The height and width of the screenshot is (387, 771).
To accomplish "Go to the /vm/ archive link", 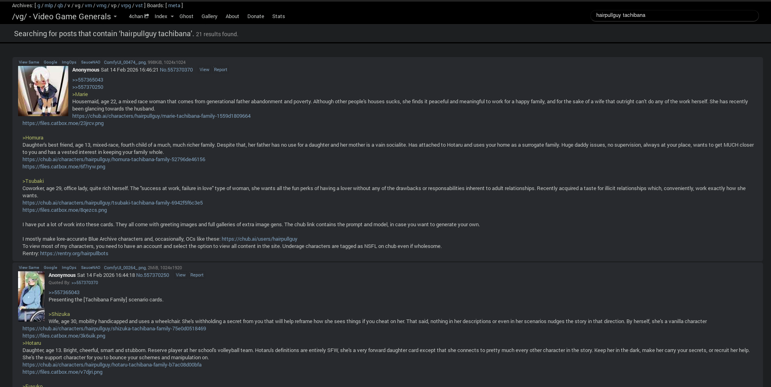I will (x=88, y=6).
